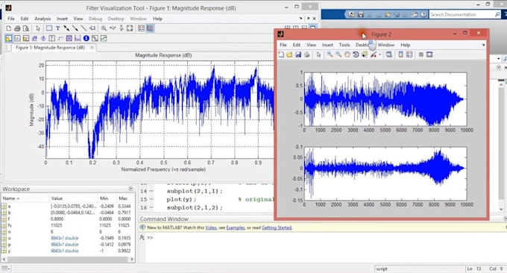Screen dimensions: 507x273
Task: Select Data Cursor tool in Figure 2
Action: pos(365,54)
